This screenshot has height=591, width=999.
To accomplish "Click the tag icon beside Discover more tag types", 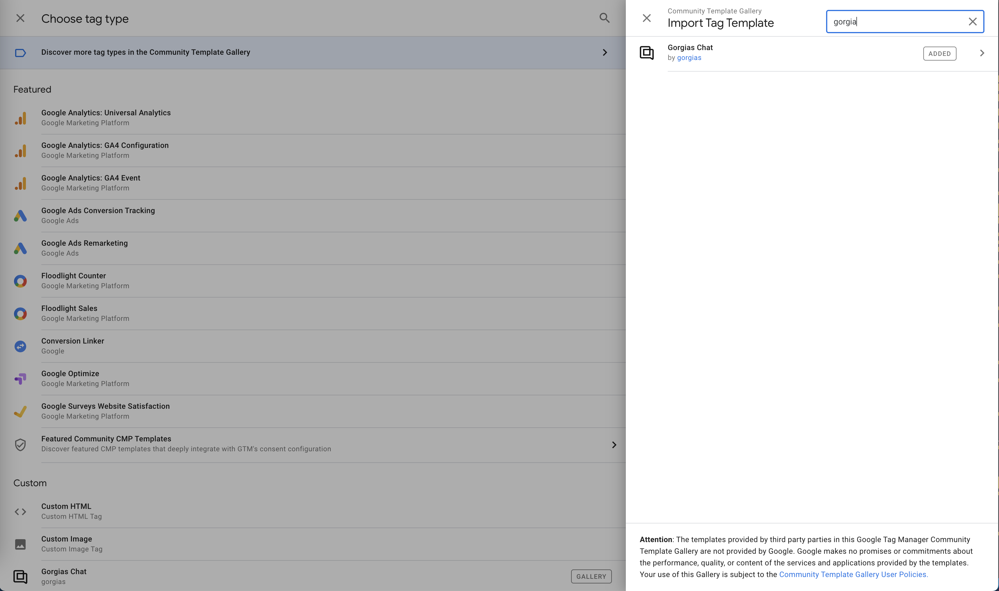I will pyautogui.click(x=20, y=53).
